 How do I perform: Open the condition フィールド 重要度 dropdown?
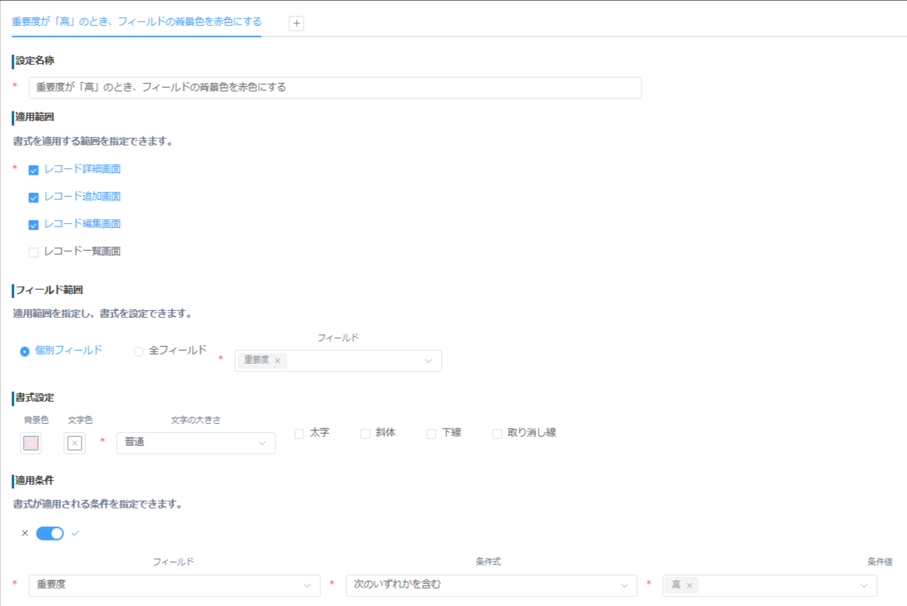[x=174, y=585]
